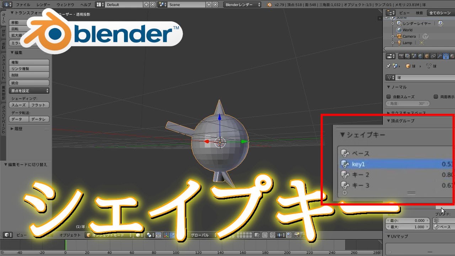Click the outliner editor type icon

(x=391, y=13)
